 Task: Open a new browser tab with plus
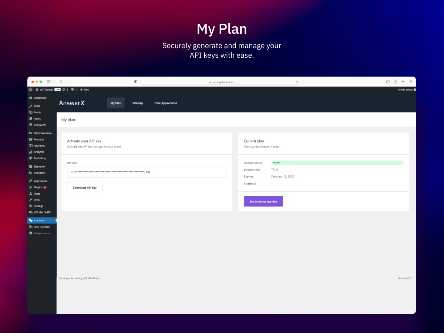click(x=403, y=81)
